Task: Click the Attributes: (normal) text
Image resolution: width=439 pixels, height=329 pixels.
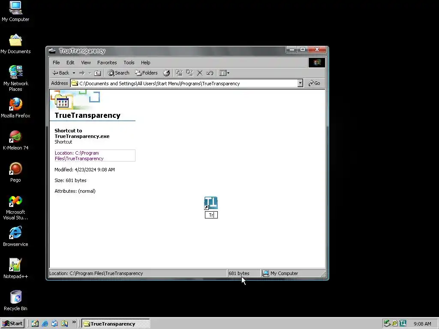Action: tap(75, 191)
